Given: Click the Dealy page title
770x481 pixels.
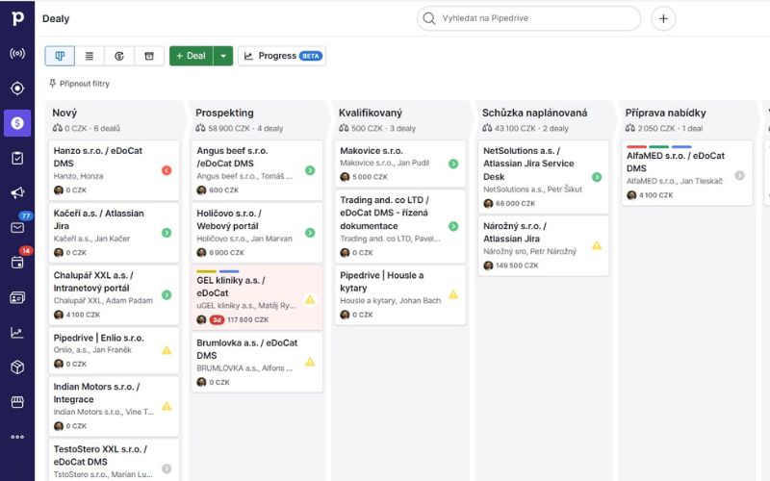Looking at the screenshot, I should 56,18.
